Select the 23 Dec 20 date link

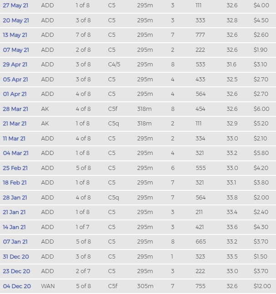click(16, 271)
